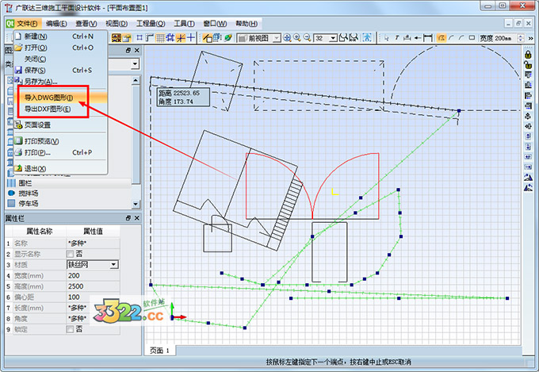Open the 工程量 menu

(154, 24)
